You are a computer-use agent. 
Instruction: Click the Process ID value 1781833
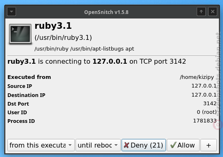205,121
